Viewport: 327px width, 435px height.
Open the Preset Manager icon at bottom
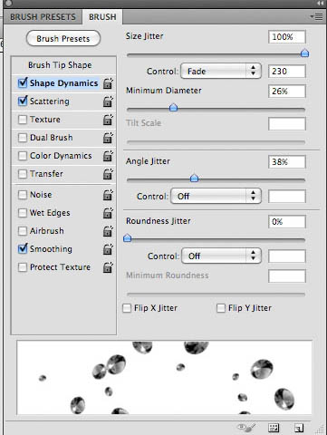pyautogui.click(x=274, y=428)
